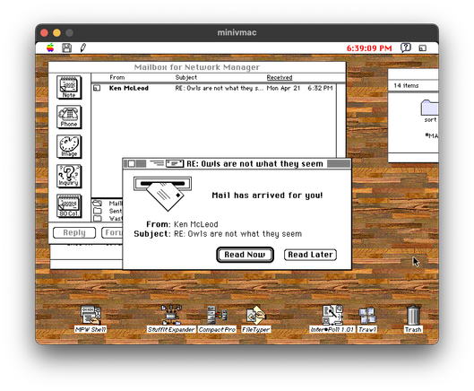Click the lines icon in the dialog title bar
Screen dimensions: 474x391
[157, 164]
